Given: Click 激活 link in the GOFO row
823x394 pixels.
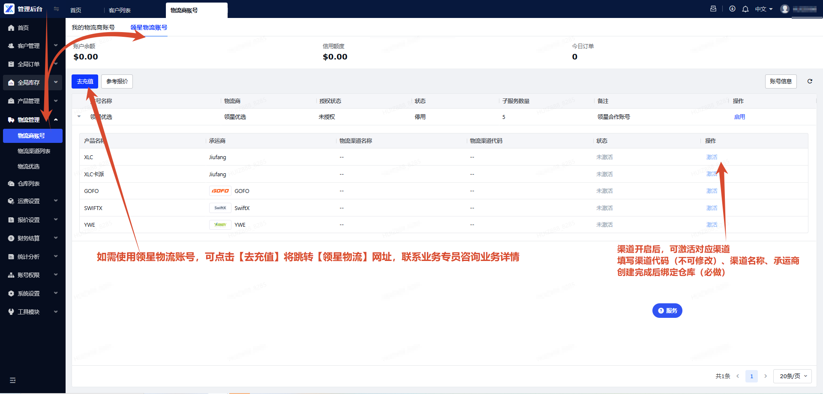Looking at the screenshot, I should point(712,191).
